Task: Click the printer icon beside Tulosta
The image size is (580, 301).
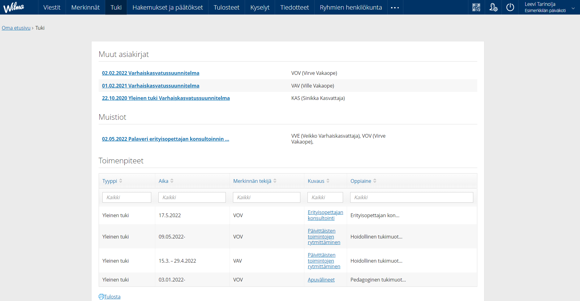Action: [x=101, y=297]
